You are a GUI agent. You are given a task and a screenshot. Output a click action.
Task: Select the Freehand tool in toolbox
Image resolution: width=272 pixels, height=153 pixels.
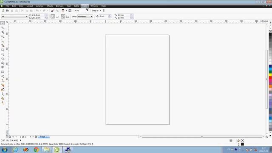point(3,41)
